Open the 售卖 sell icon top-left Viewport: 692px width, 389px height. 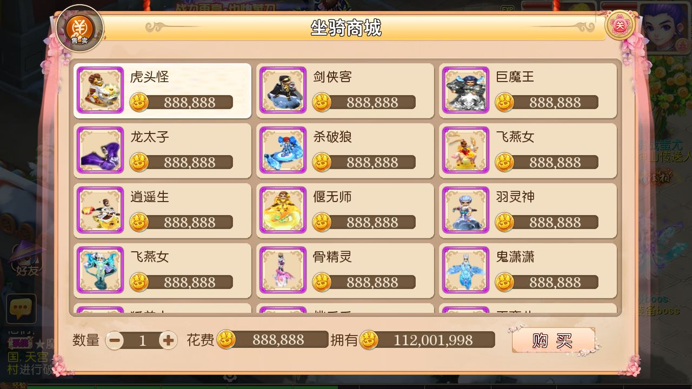pos(80,28)
